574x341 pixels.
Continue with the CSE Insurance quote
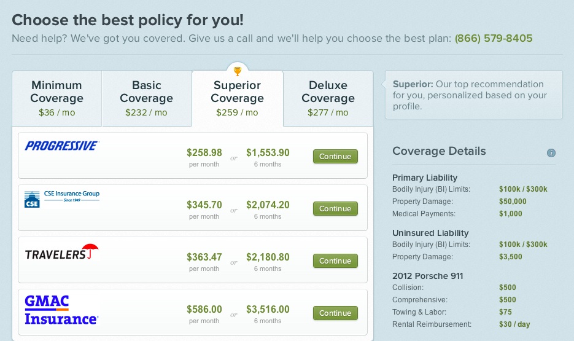tap(335, 209)
